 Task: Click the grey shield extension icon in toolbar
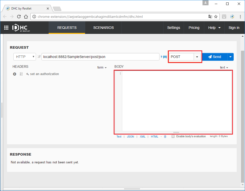tap(224, 17)
